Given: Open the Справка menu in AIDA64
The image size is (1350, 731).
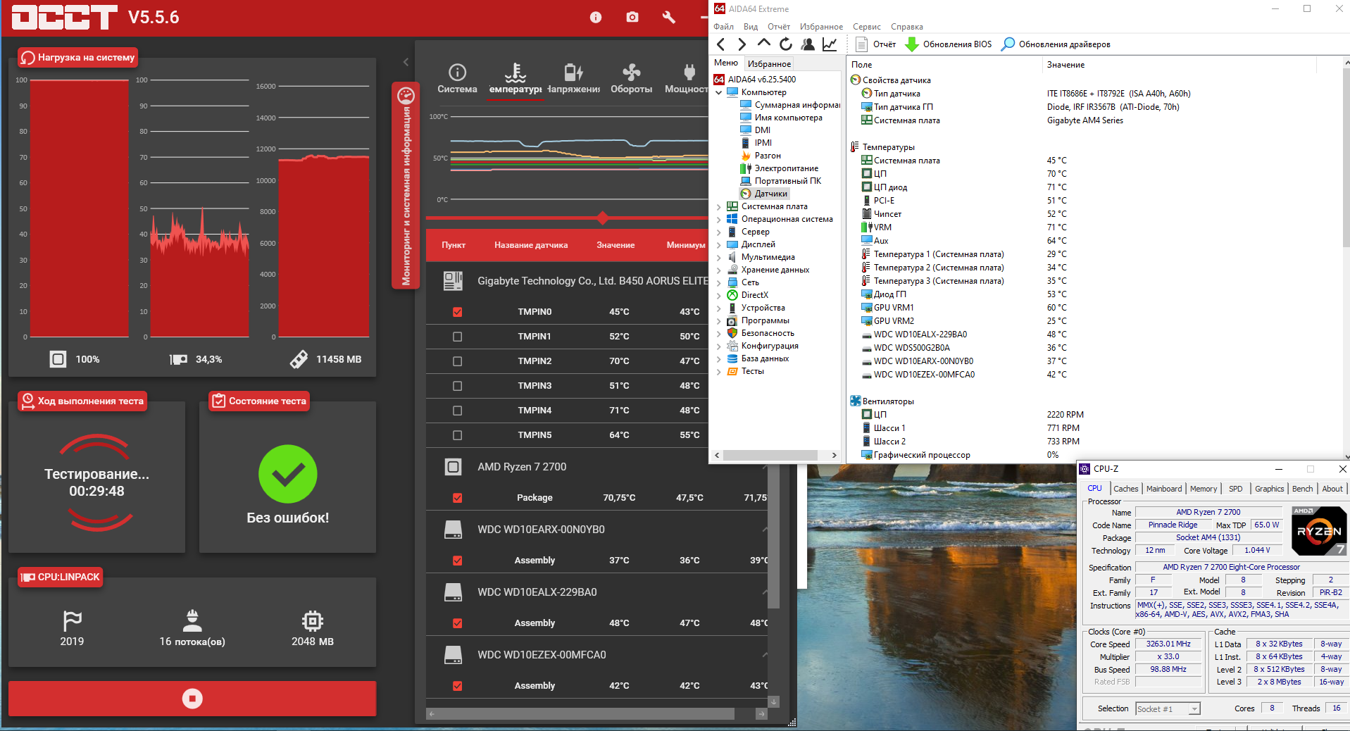Looking at the screenshot, I should 906,27.
